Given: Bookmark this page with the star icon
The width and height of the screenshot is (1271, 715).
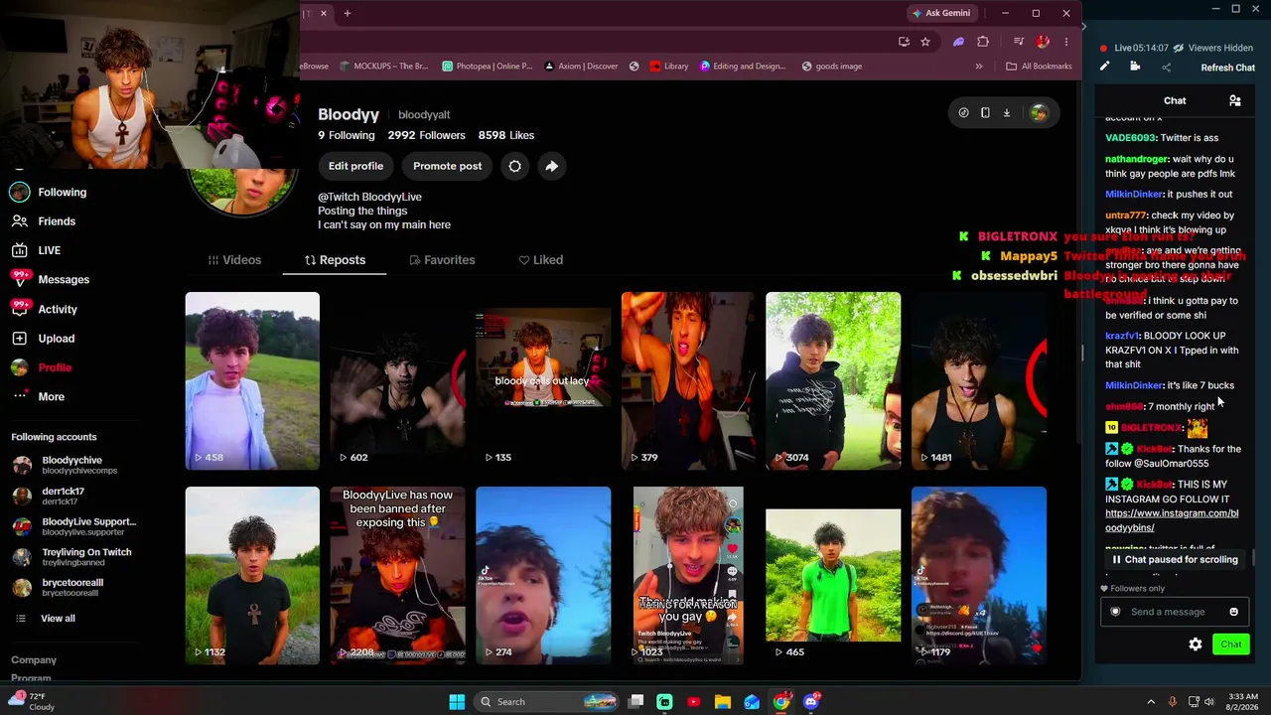Looking at the screenshot, I should pyautogui.click(x=925, y=42).
